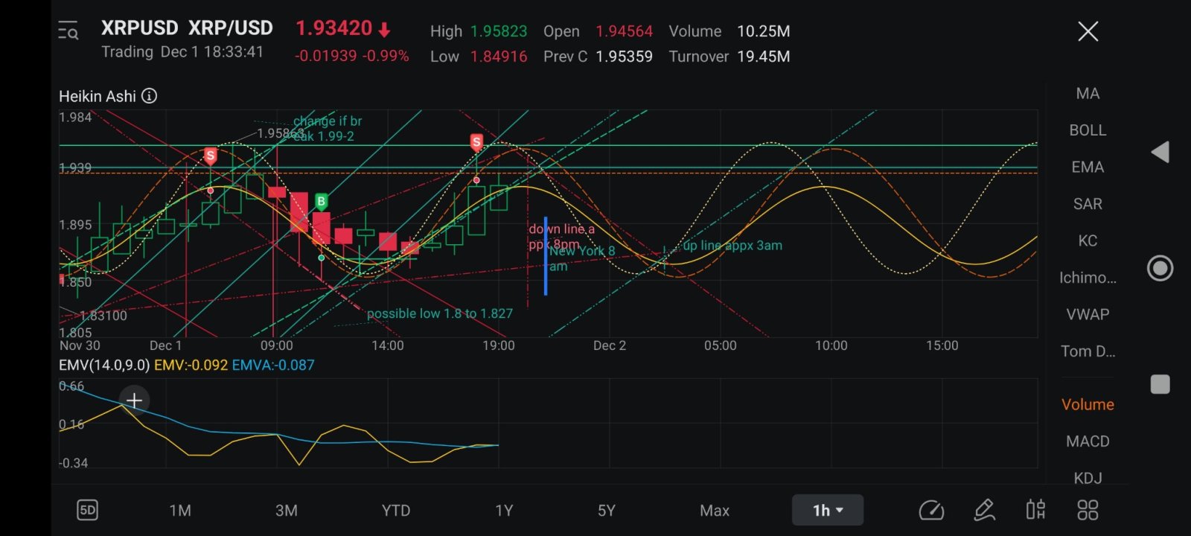Switch to the Max time range
The width and height of the screenshot is (1191, 536).
click(x=715, y=511)
